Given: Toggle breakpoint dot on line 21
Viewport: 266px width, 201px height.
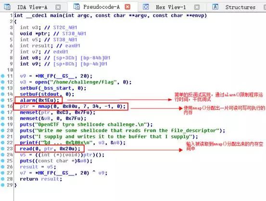Looking at the screenshot, I should (2, 136).
